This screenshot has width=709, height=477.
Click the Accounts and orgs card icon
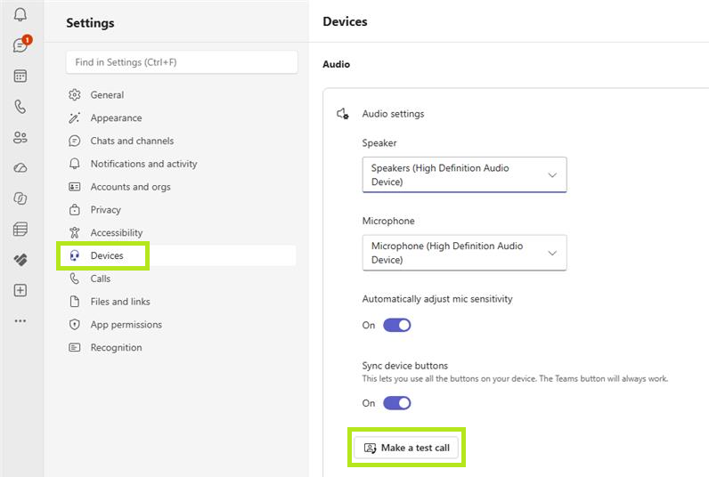click(75, 187)
